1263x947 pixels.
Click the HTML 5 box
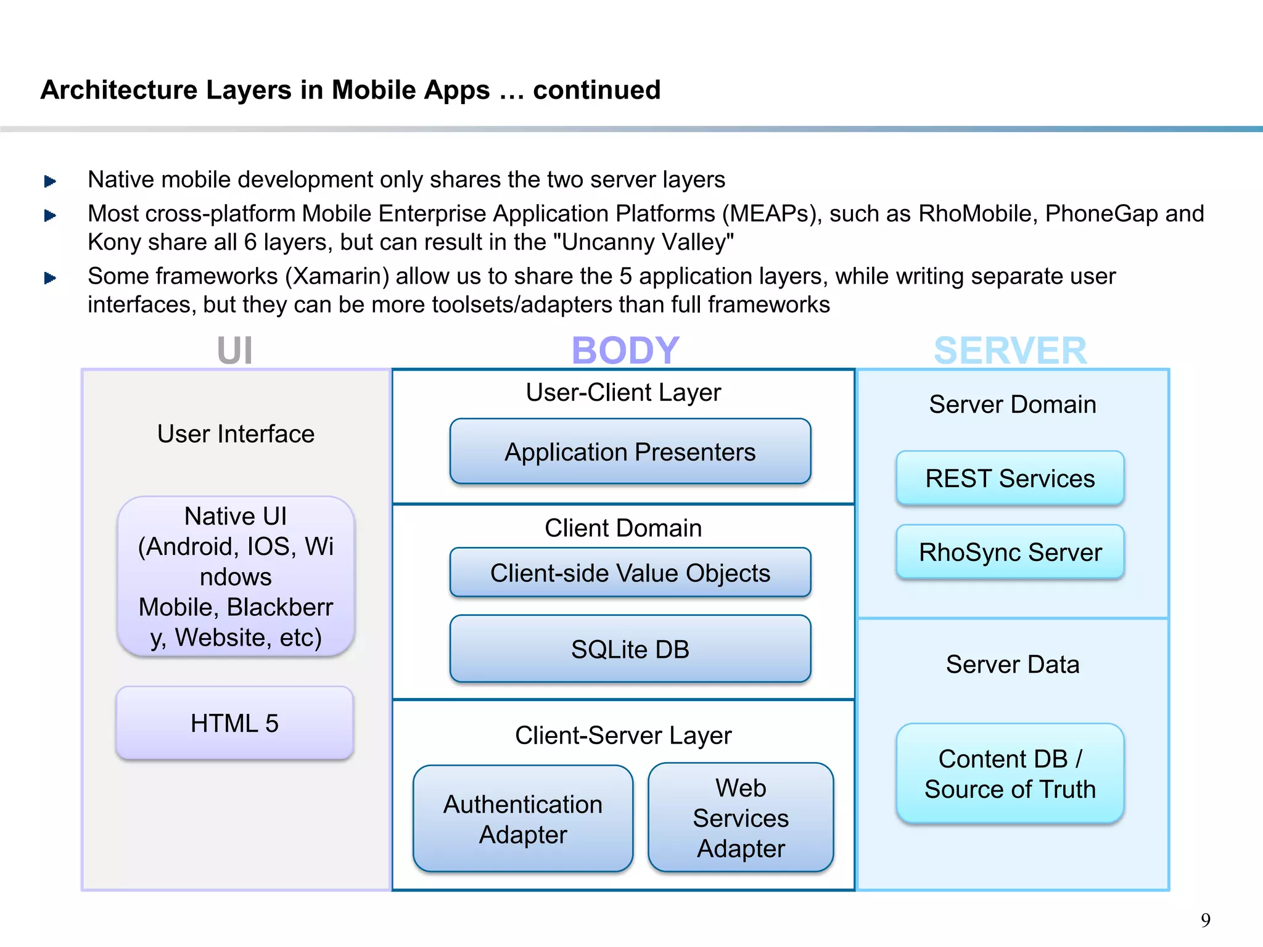(234, 723)
